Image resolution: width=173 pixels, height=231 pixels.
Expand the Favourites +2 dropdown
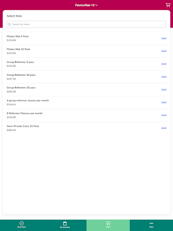(86, 5)
